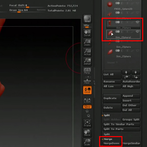
Task: Select the Zoom canvas tool
Action: pyautogui.click(x=87, y=43)
